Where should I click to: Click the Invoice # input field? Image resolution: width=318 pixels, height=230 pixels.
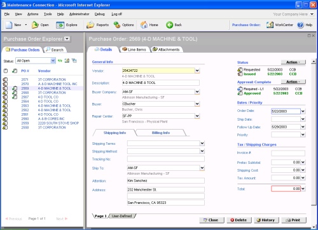click(x=288, y=153)
